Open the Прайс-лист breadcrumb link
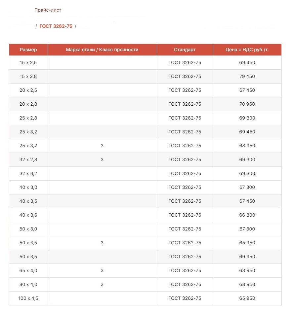291x315 pixels. [x=48, y=10]
